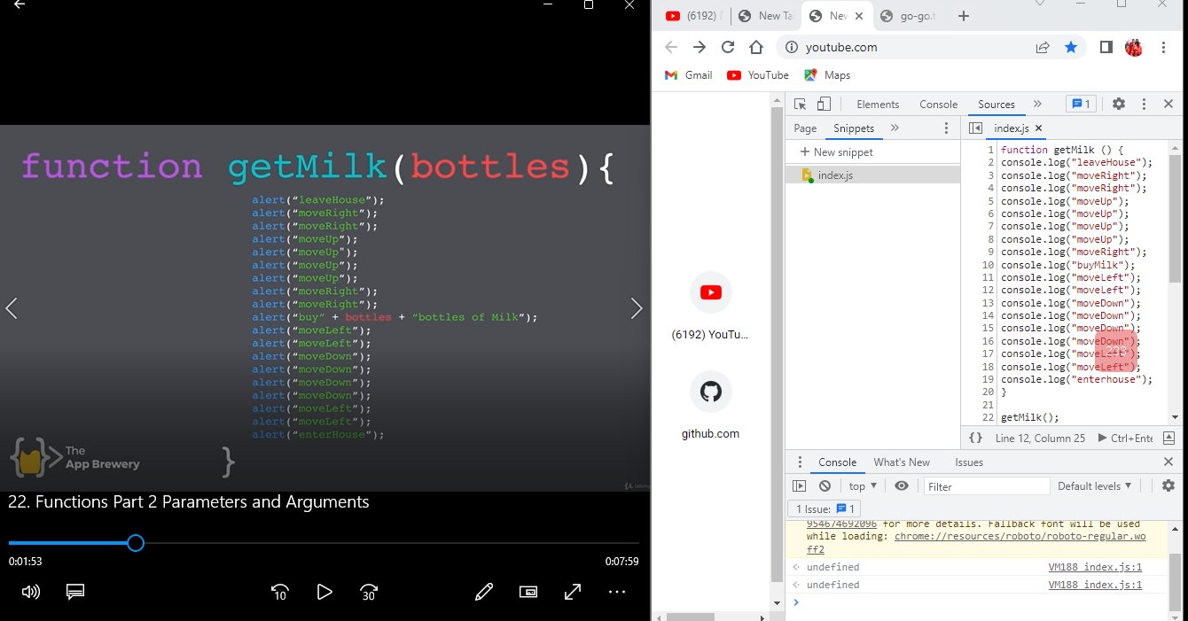
Task: Click the console Filter input field
Action: (x=986, y=486)
